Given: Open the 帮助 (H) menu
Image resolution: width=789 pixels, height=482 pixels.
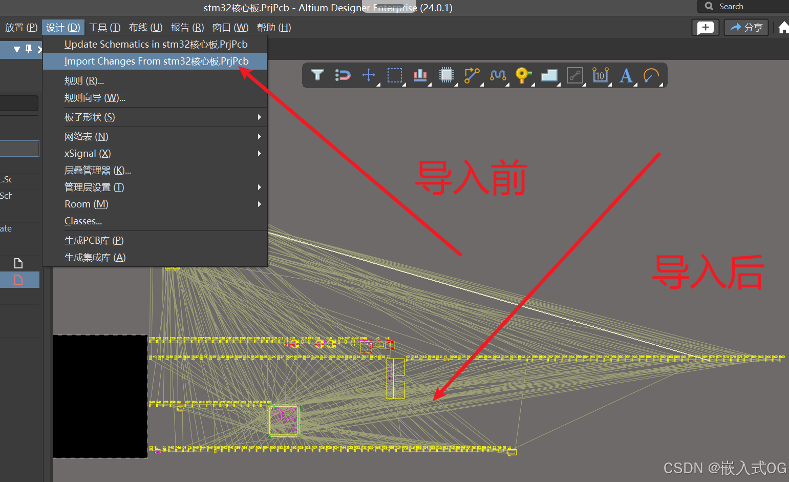Looking at the screenshot, I should click(x=274, y=27).
